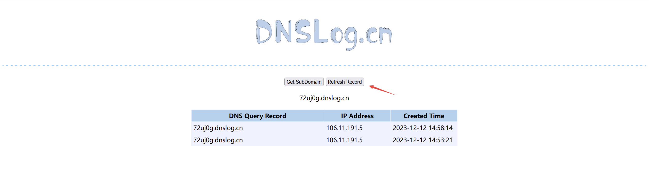The width and height of the screenshot is (649, 196).
Task: Click the timestamp 2023-12-12 14:53:21
Action: tap(422, 140)
